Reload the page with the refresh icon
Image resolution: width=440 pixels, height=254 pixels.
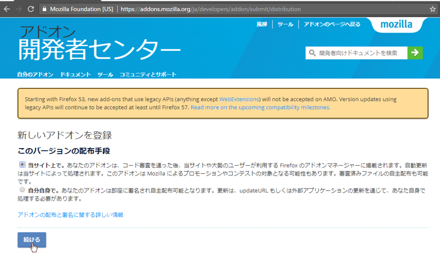[31, 9]
